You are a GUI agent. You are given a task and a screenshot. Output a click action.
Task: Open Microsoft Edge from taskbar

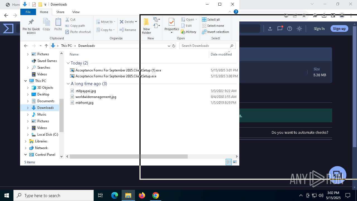point(115,195)
